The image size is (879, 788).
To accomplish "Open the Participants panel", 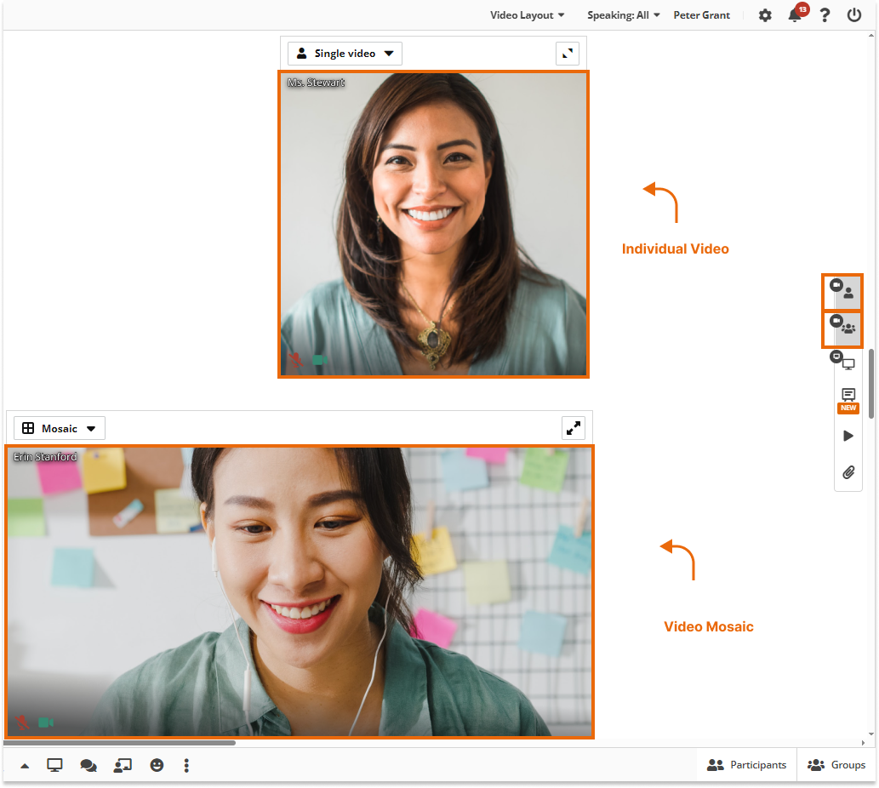I will 747,765.
